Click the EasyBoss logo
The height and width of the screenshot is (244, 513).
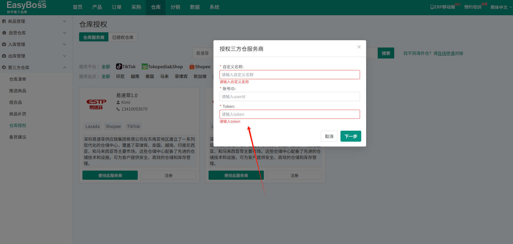pyautogui.click(x=26, y=7)
